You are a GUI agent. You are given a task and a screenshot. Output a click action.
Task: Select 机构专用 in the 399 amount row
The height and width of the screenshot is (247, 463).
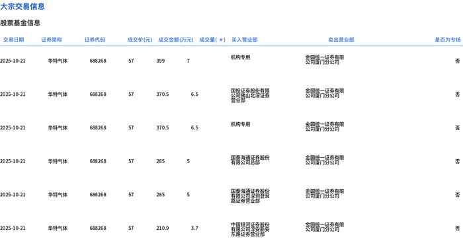point(240,57)
